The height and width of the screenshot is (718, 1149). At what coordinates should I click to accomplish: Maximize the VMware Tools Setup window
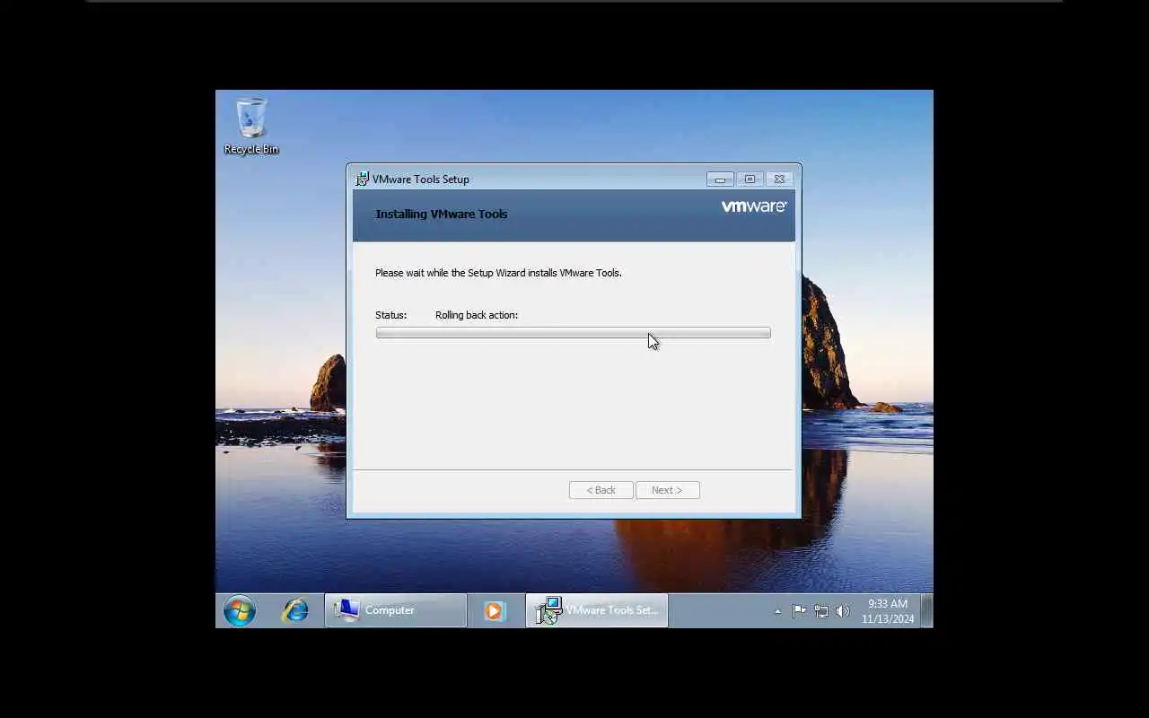click(x=750, y=179)
